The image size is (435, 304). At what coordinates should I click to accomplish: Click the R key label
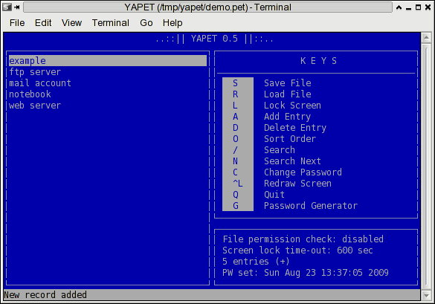pyautogui.click(x=235, y=94)
